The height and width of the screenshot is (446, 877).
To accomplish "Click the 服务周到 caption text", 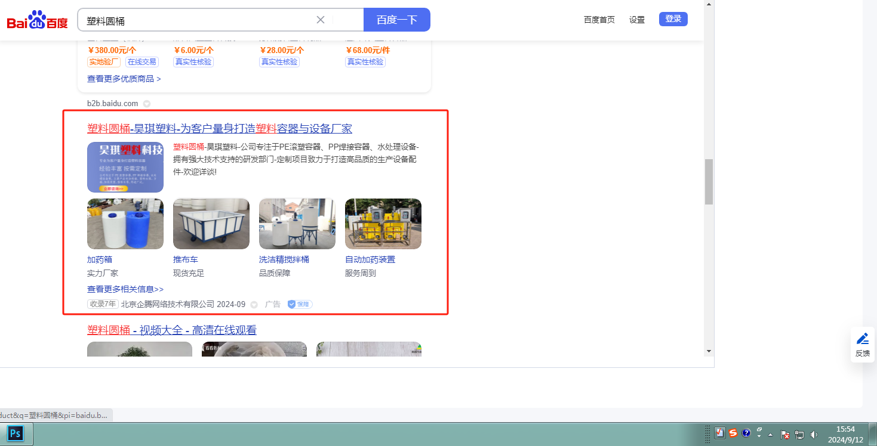I will pyautogui.click(x=361, y=273).
